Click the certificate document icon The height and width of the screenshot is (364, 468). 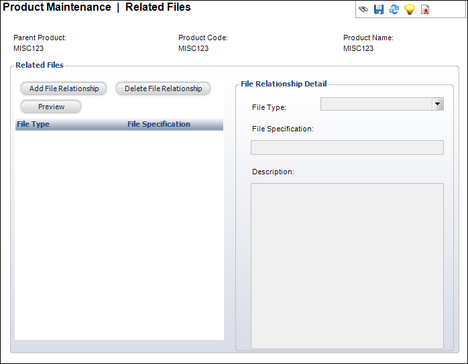425,9
